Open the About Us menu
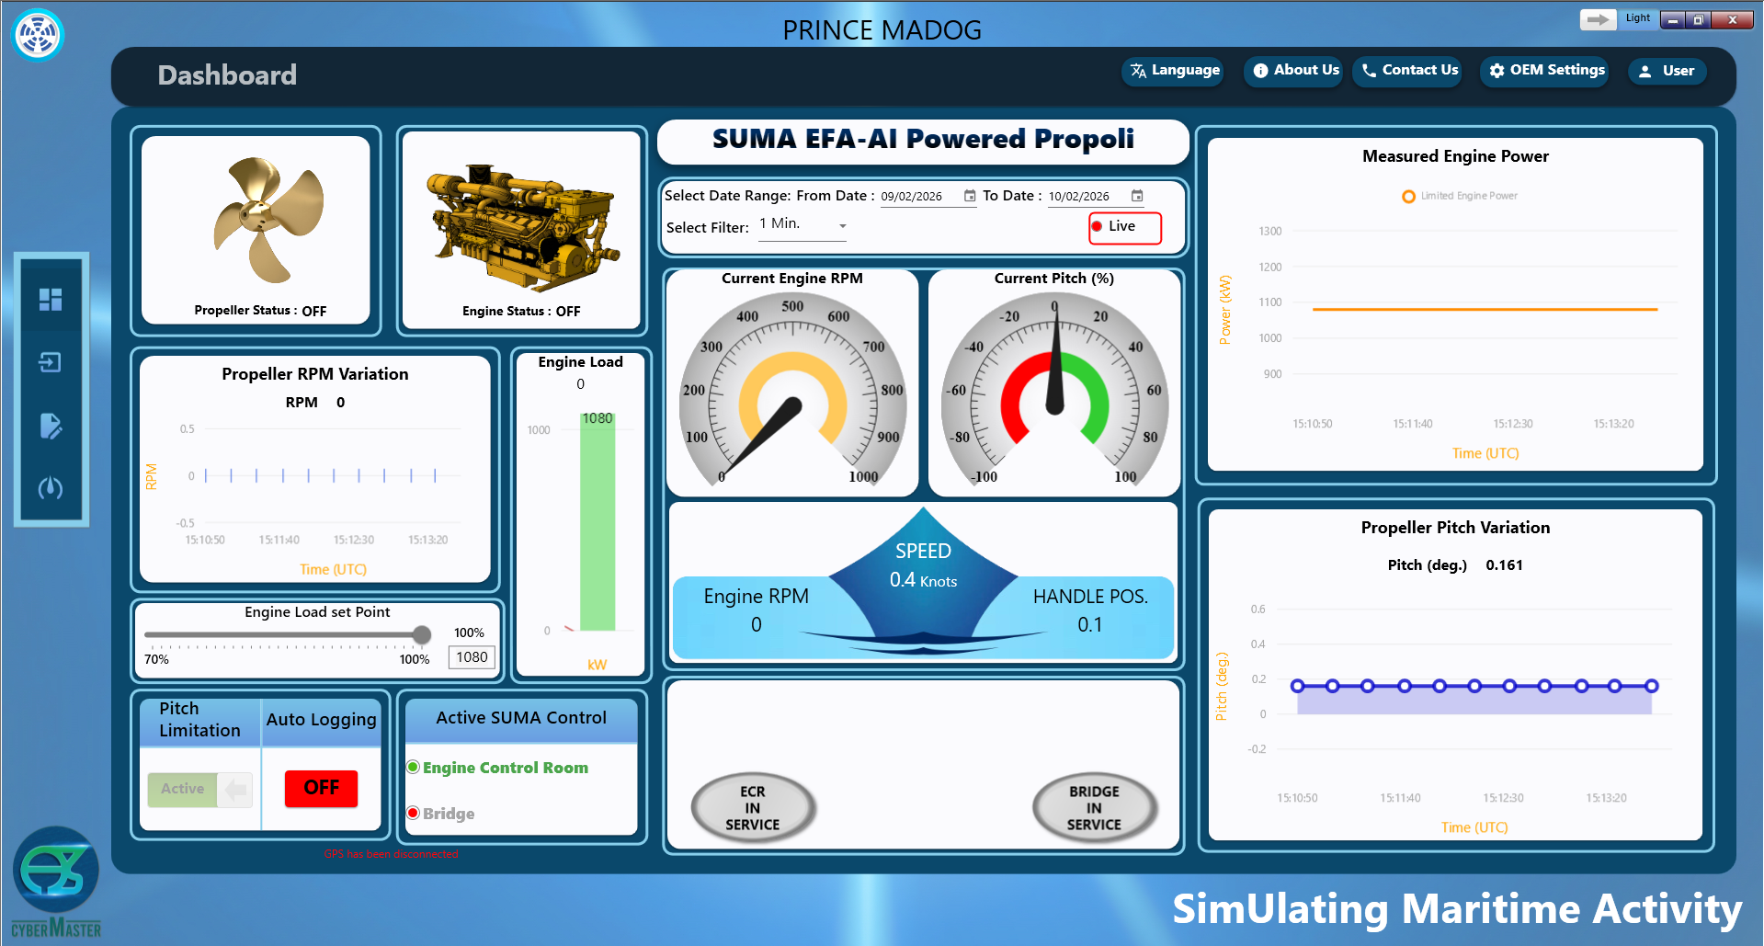The image size is (1764, 946). (x=1295, y=71)
